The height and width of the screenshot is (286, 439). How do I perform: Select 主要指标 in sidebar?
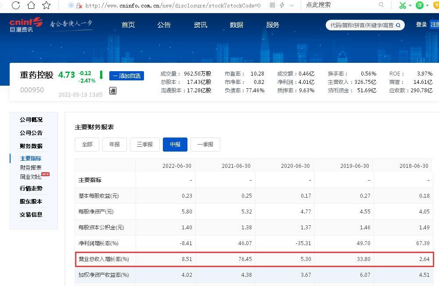pyautogui.click(x=31, y=159)
